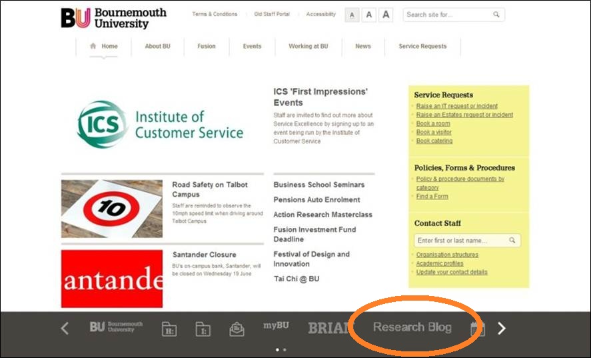Screen dimensions: 591x358
Task: Click the Bournemouth University logo in bottom bar
Action: (x=116, y=327)
